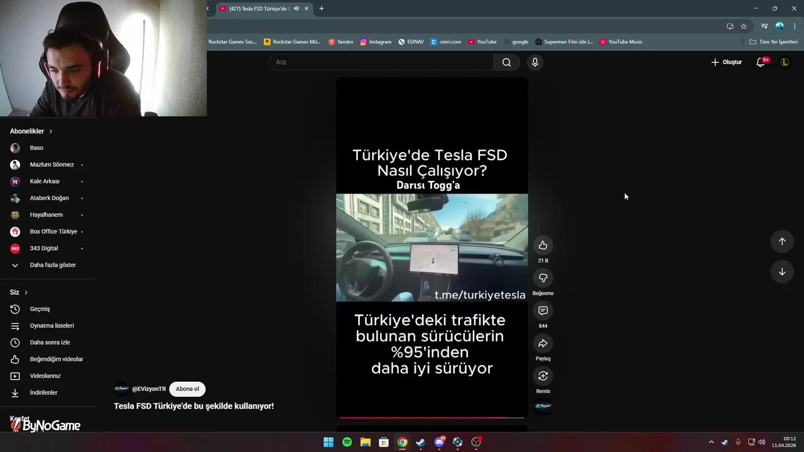Open Chrome three-dot menu
This screenshot has height=452, width=804.
pyautogui.click(x=795, y=26)
